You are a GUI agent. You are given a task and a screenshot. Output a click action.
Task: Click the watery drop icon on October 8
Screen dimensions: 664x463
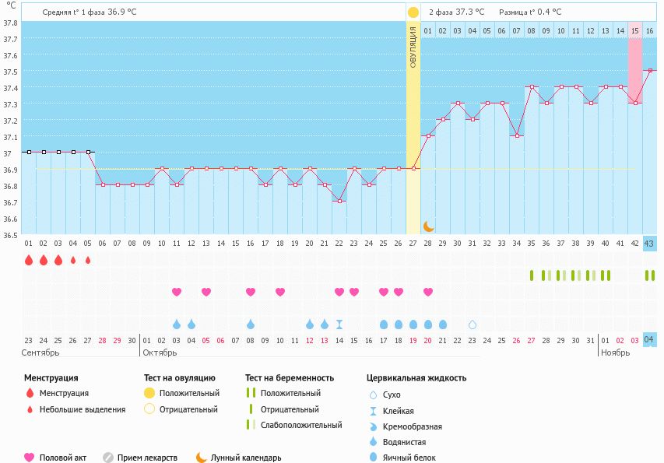[x=251, y=324]
